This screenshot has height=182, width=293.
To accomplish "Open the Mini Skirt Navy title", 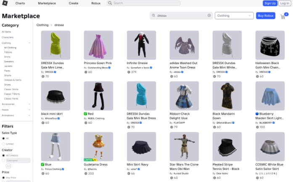I will pos(137,164).
